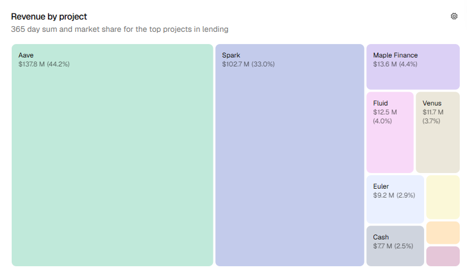Click the Revenue by project heading

49,17
